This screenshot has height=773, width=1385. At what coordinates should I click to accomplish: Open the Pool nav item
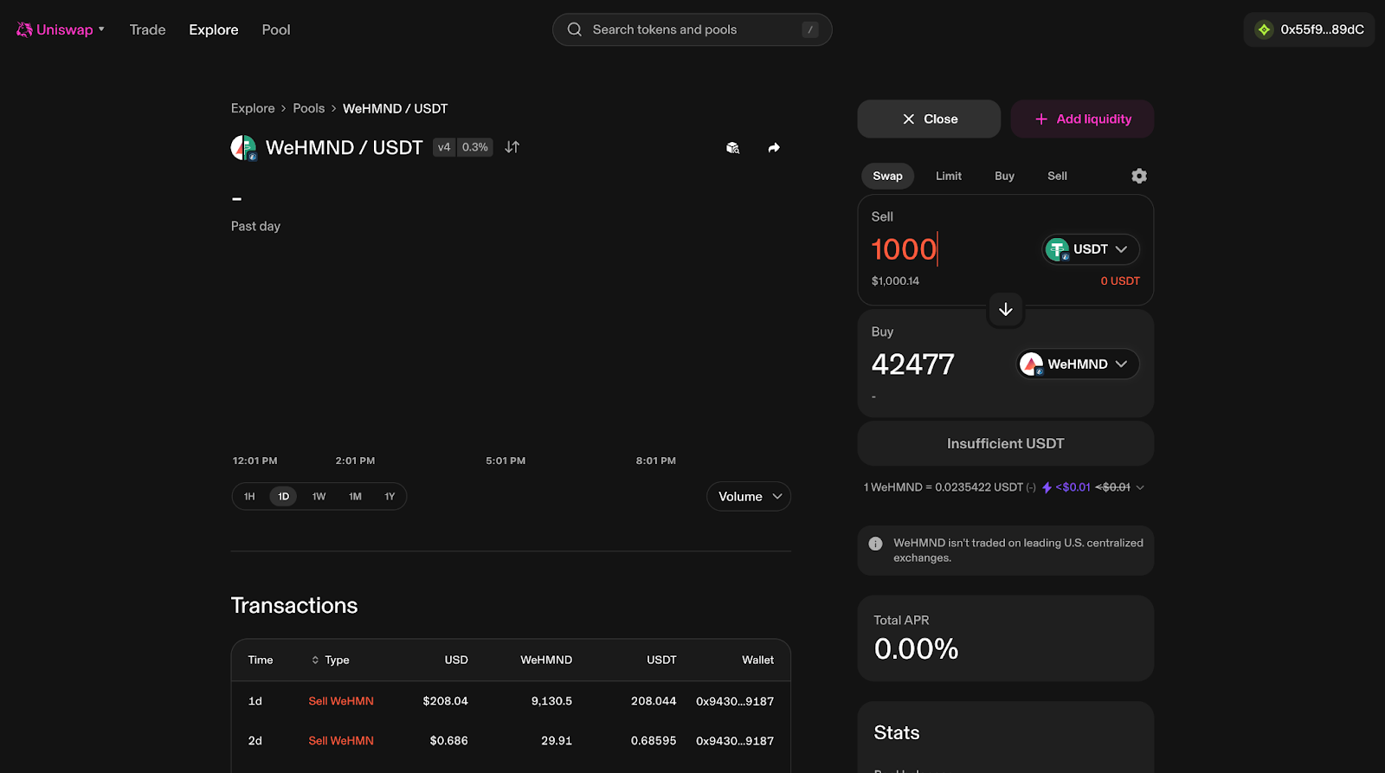(x=276, y=29)
